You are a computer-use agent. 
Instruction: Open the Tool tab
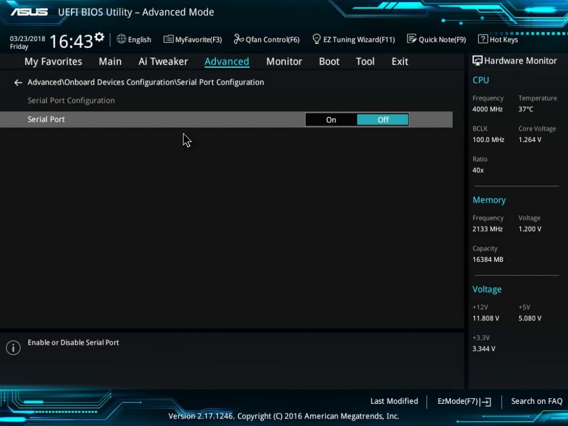[x=365, y=61]
